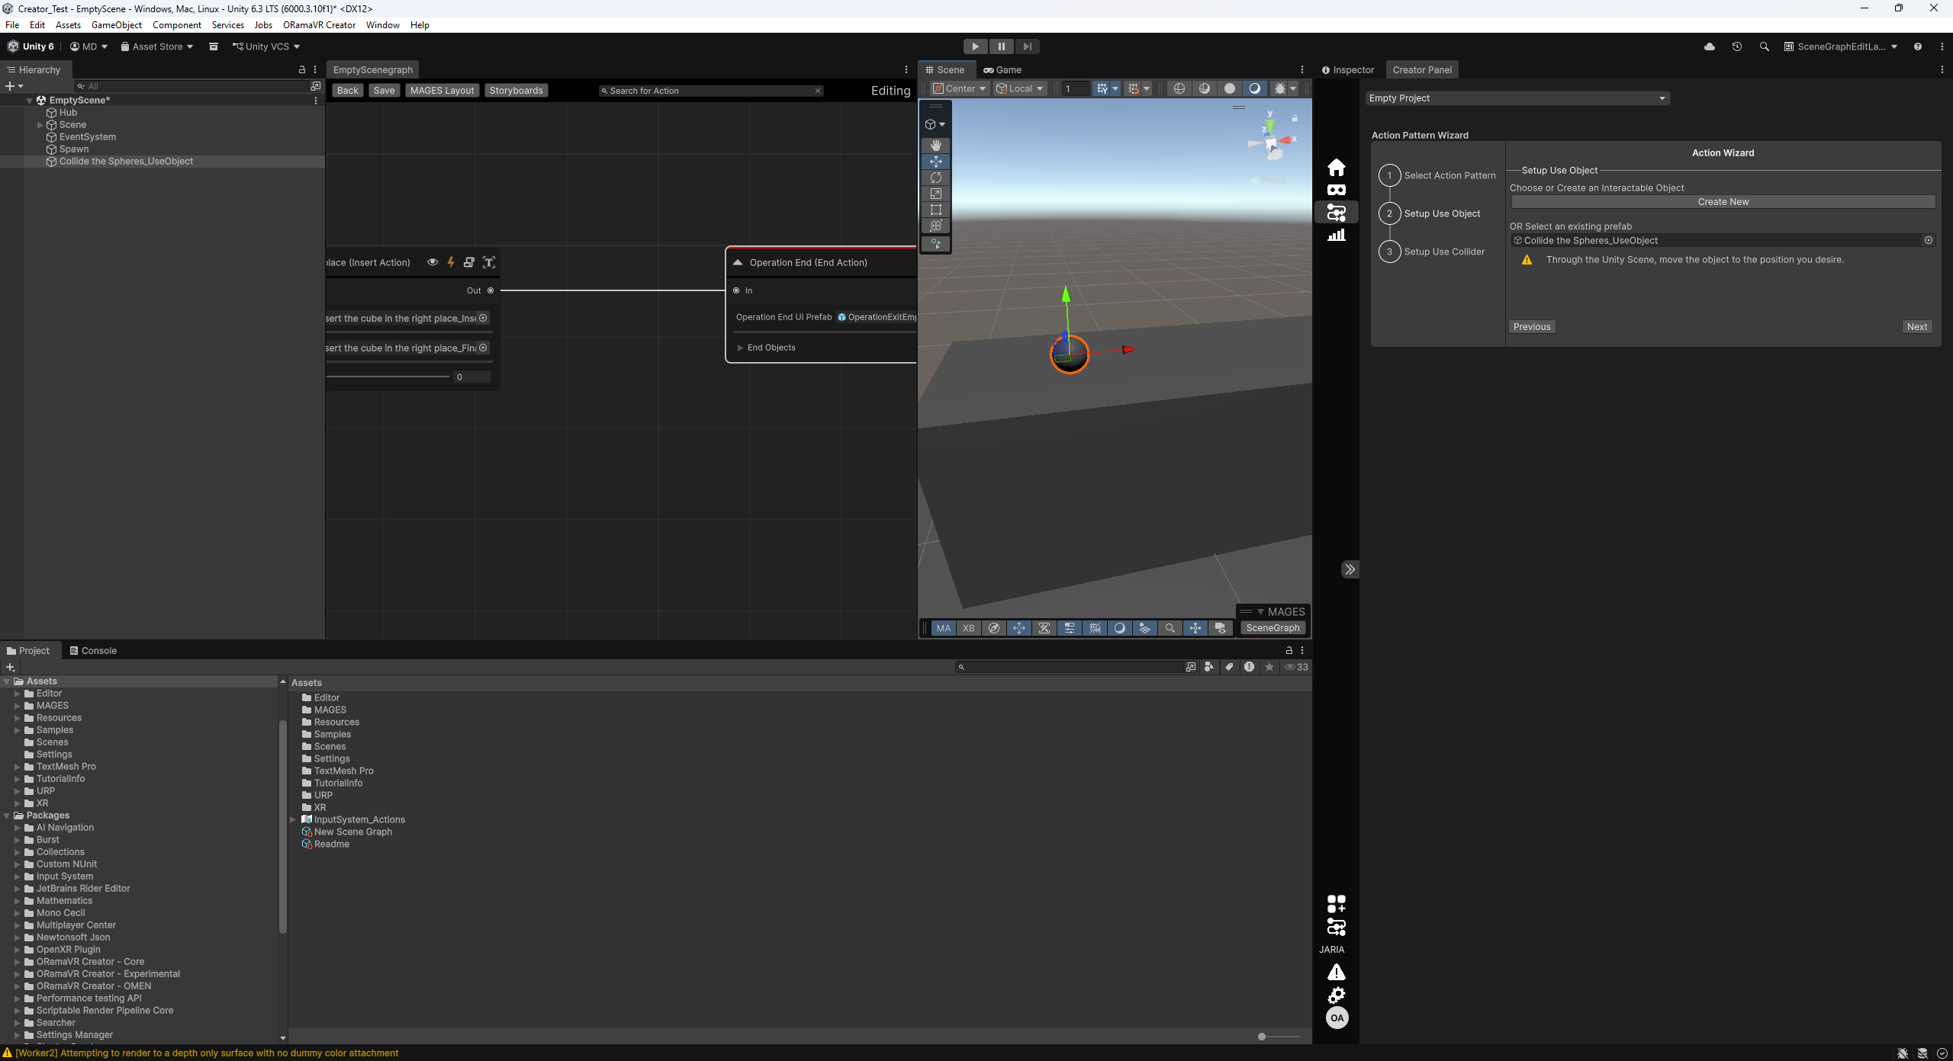Click the Search for Action field
The image size is (1953, 1061).
point(711,91)
